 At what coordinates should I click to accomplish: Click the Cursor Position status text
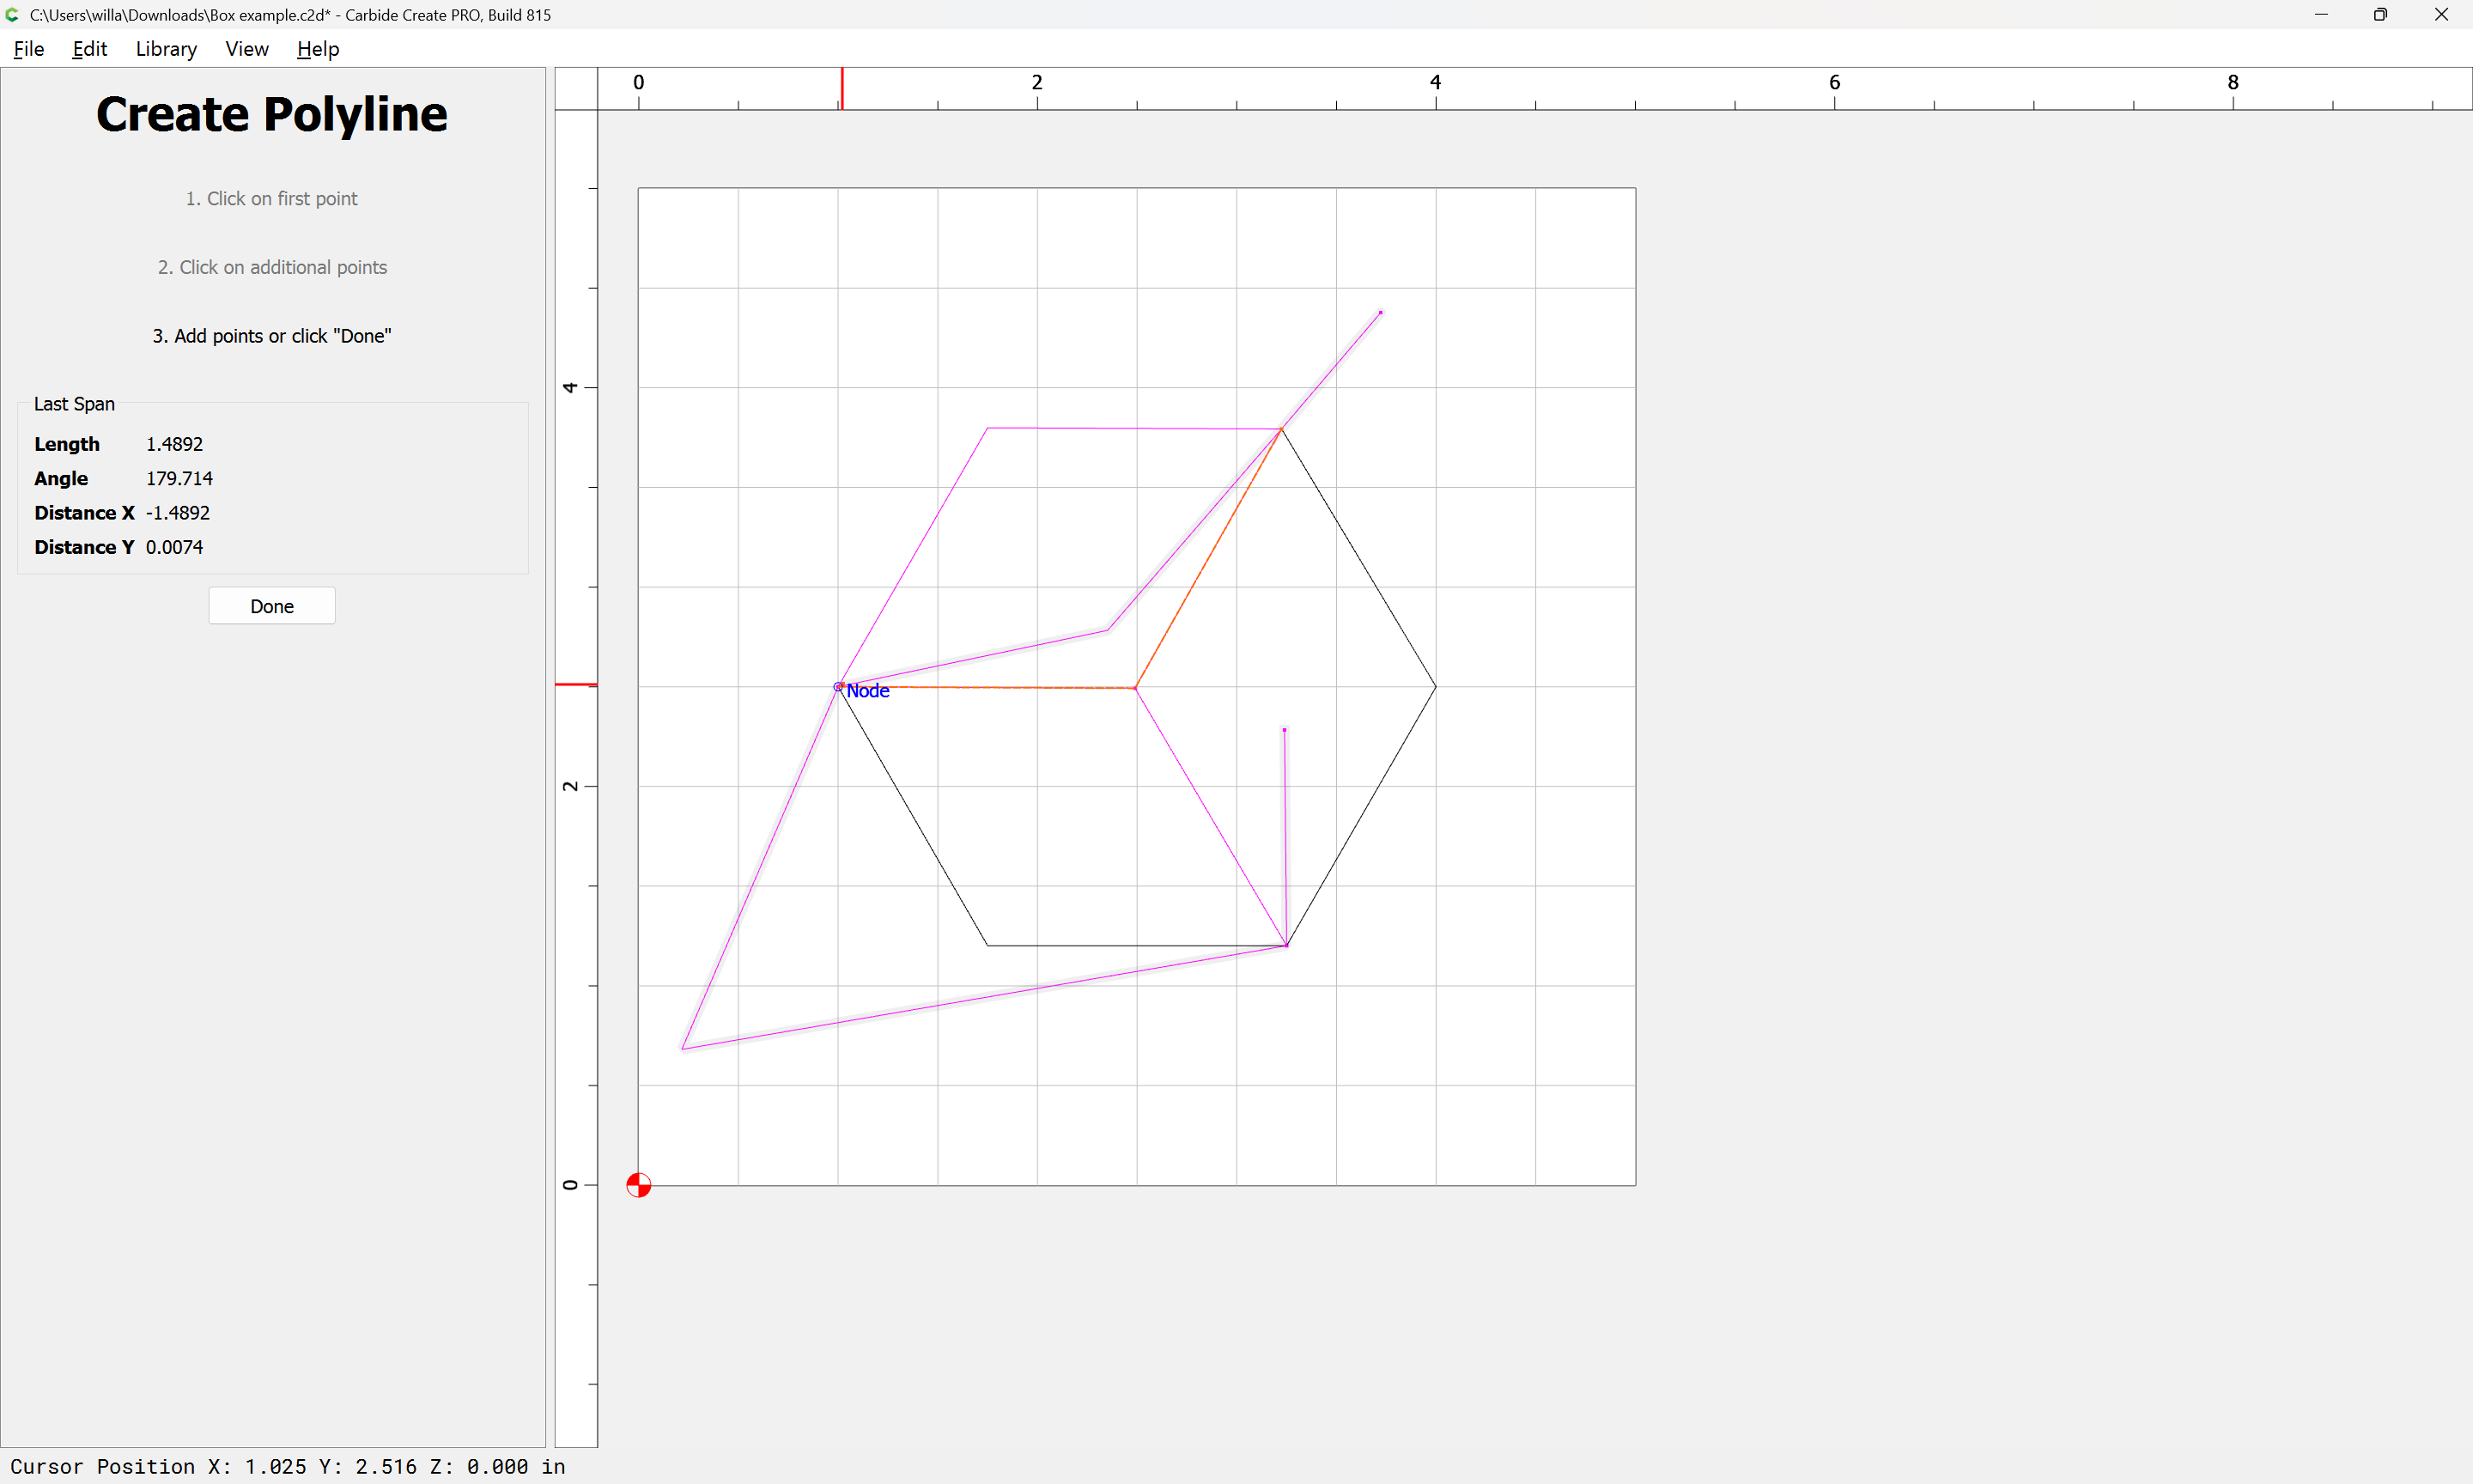click(288, 1466)
